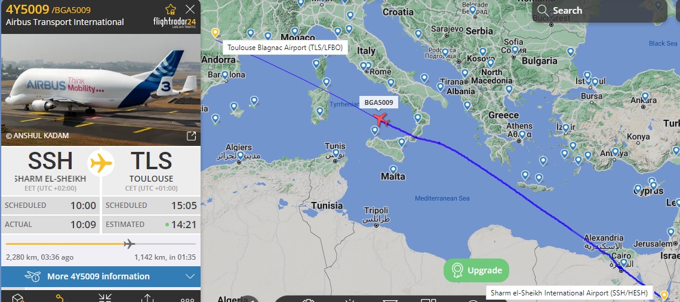Click the chevron beside More 4Y5009 information
680x302 pixels.
189,276
